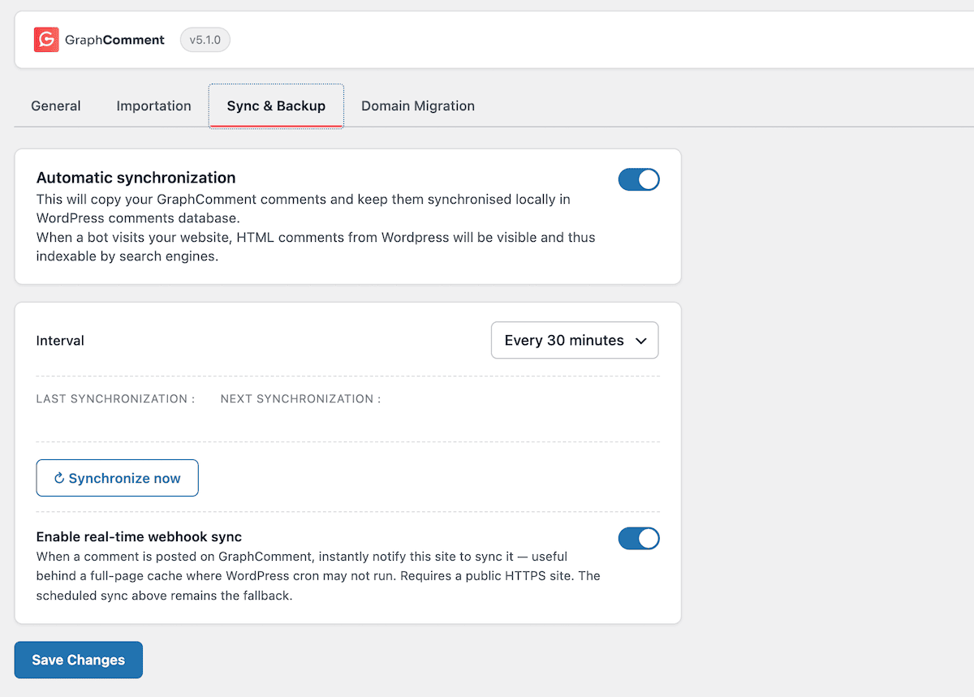This screenshot has height=697, width=974.
Task: Click the 'Enable real-time webhook sync' heading
Action: tap(140, 536)
